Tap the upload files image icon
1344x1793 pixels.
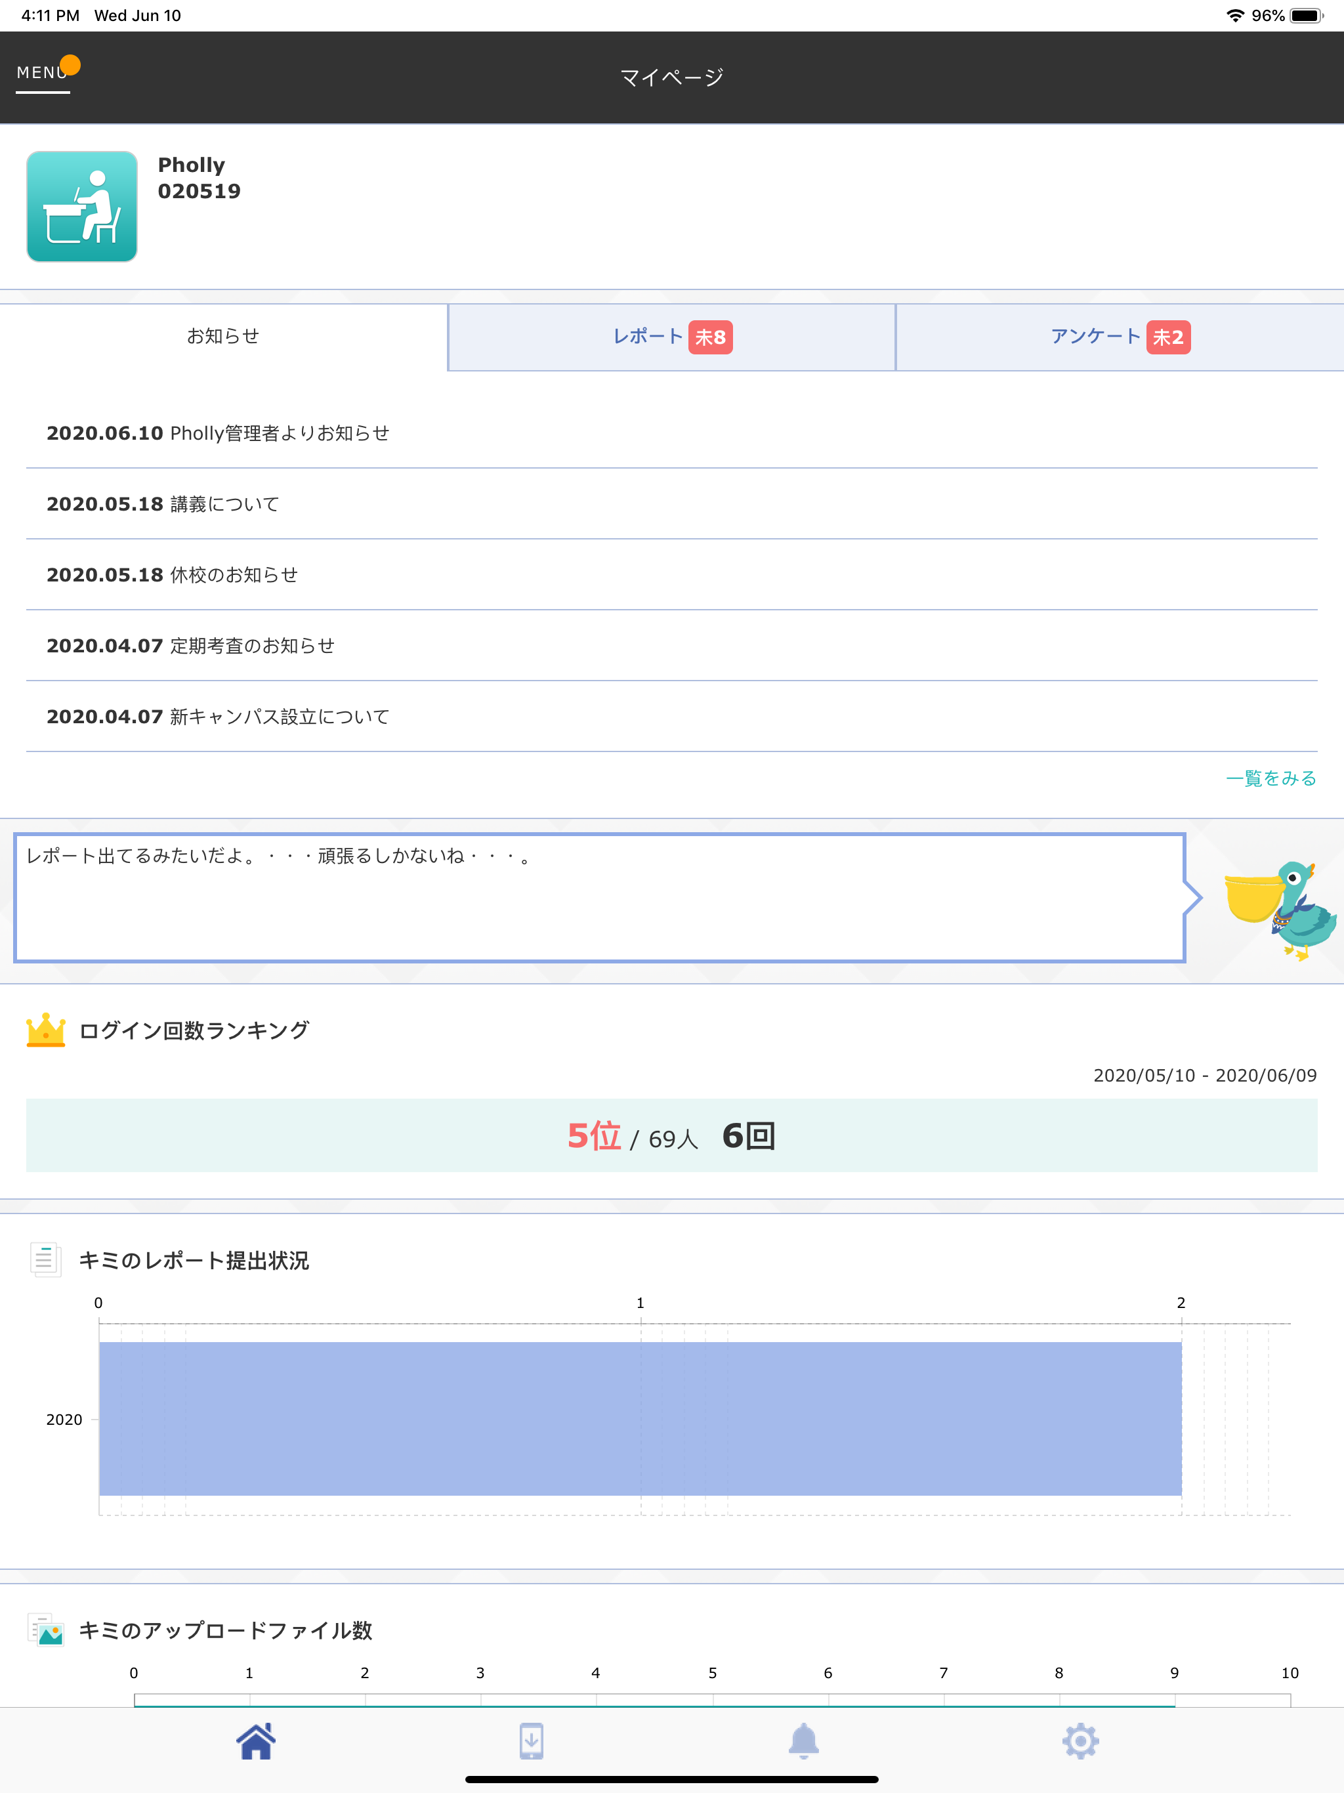(x=46, y=1630)
